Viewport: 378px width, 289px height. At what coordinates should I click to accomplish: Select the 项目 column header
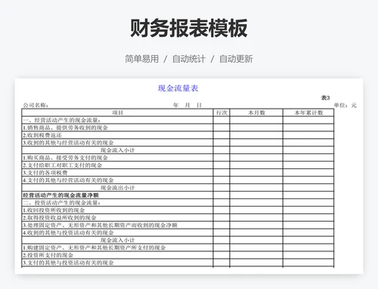coord(117,112)
